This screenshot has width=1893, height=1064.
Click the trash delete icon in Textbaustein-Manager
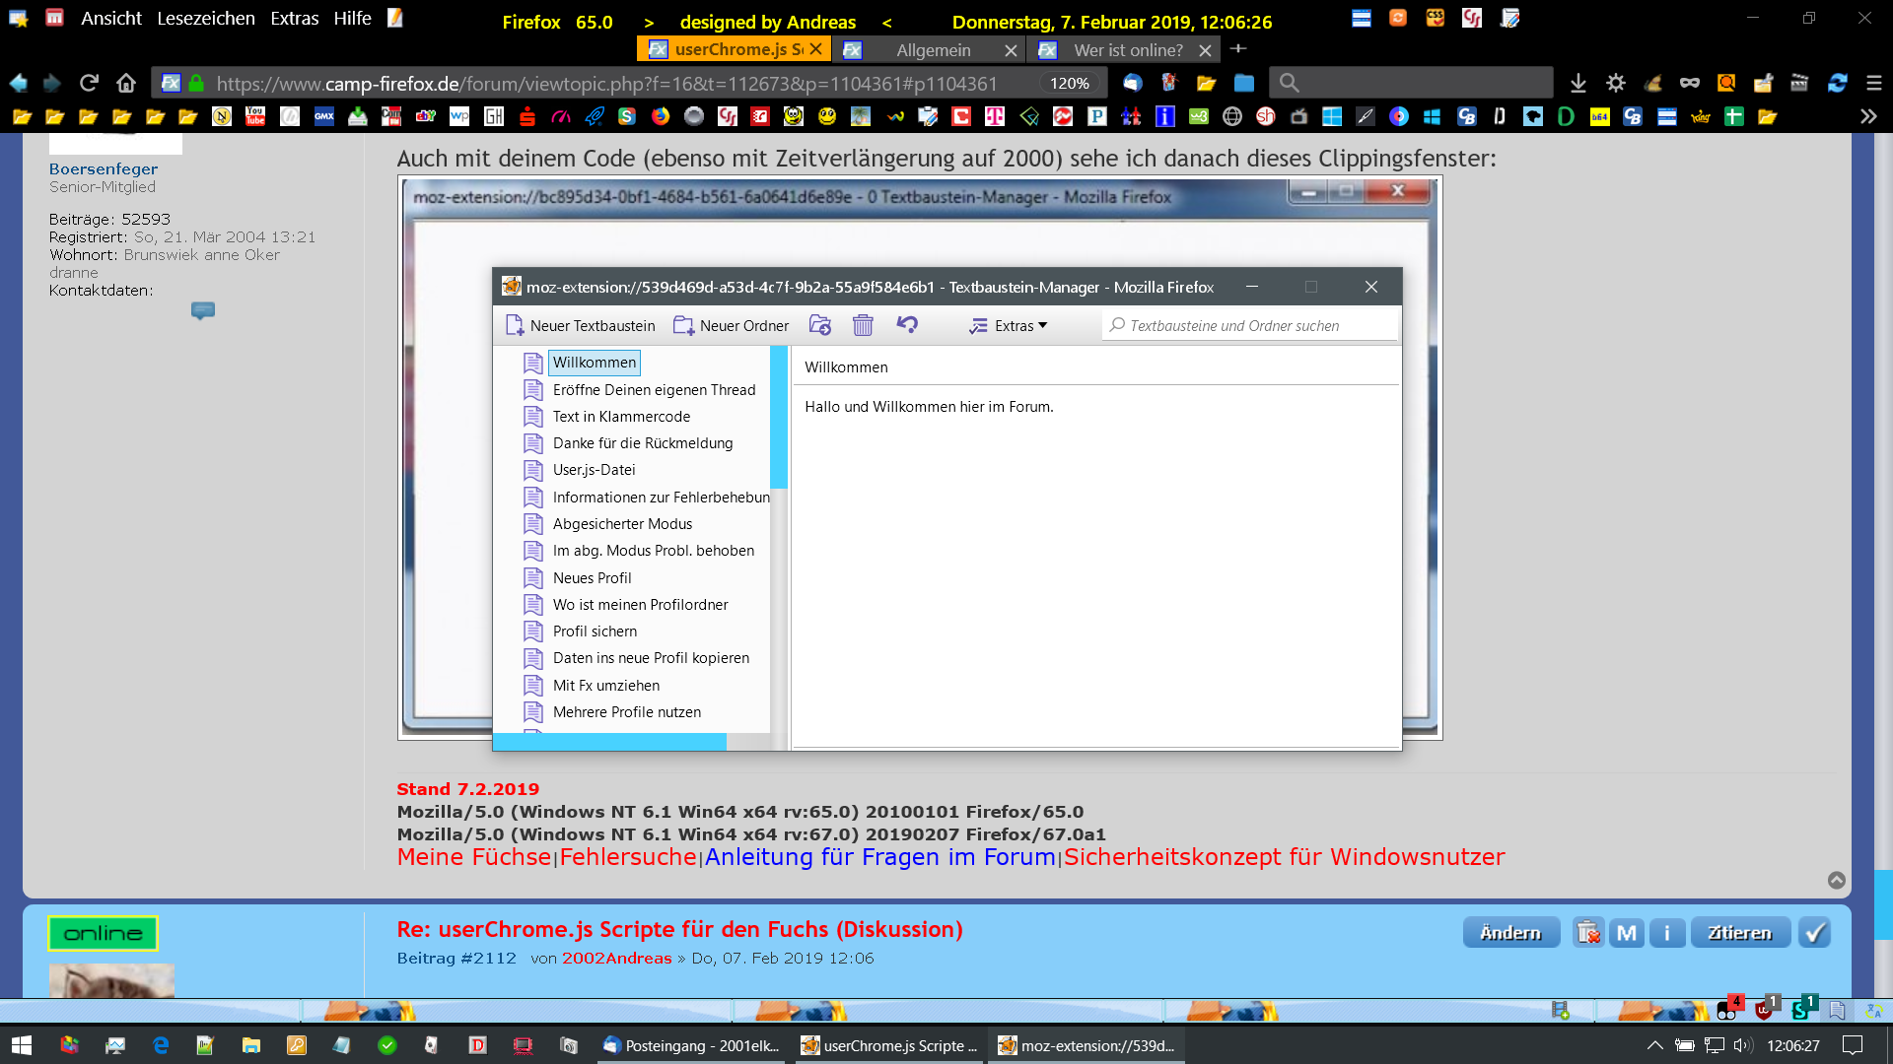[x=863, y=325]
